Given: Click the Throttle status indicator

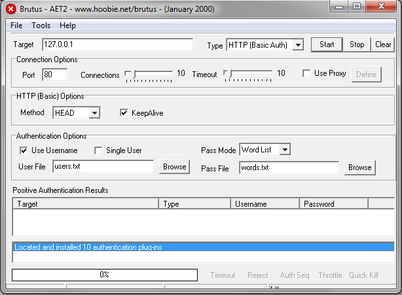Looking at the screenshot, I should [330, 275].
